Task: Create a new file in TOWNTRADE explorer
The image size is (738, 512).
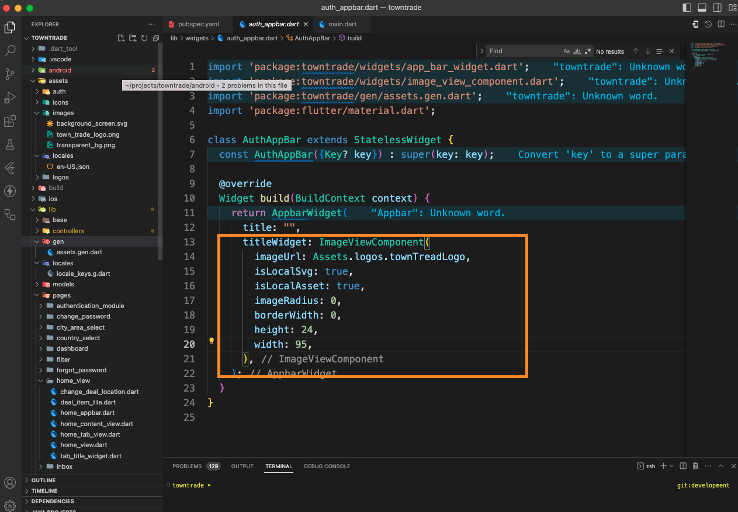Action: pyautogui.click(x=121, y=38)
